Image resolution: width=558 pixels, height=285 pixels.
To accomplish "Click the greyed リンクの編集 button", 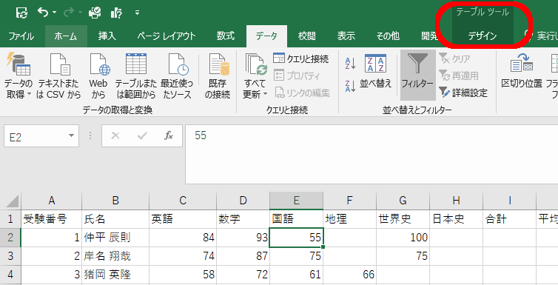I will tap(303, 93).
